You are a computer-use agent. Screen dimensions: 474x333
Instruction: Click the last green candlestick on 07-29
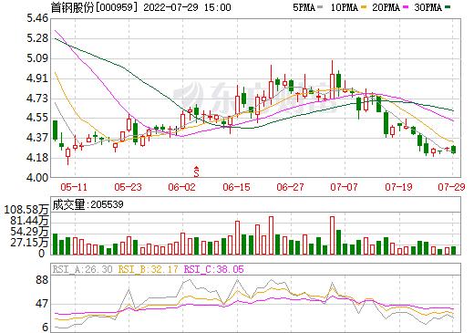(453, 150)
